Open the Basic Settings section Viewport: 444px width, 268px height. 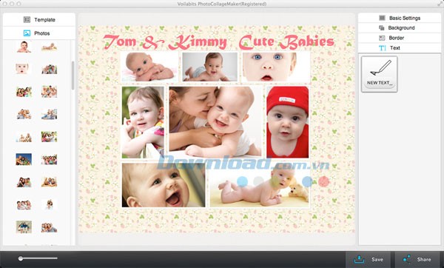pyautogui.click(x=400, y=18)
